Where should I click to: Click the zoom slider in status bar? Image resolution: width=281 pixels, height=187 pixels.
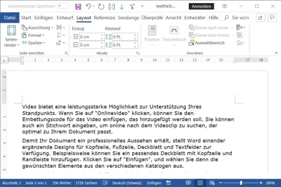coord(241,182)
